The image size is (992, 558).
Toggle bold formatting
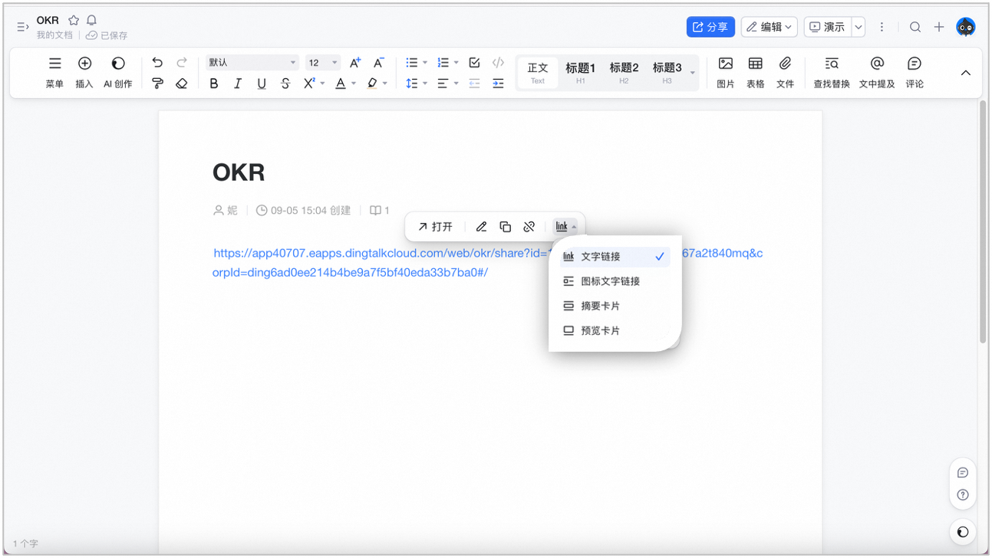(214, 84)
